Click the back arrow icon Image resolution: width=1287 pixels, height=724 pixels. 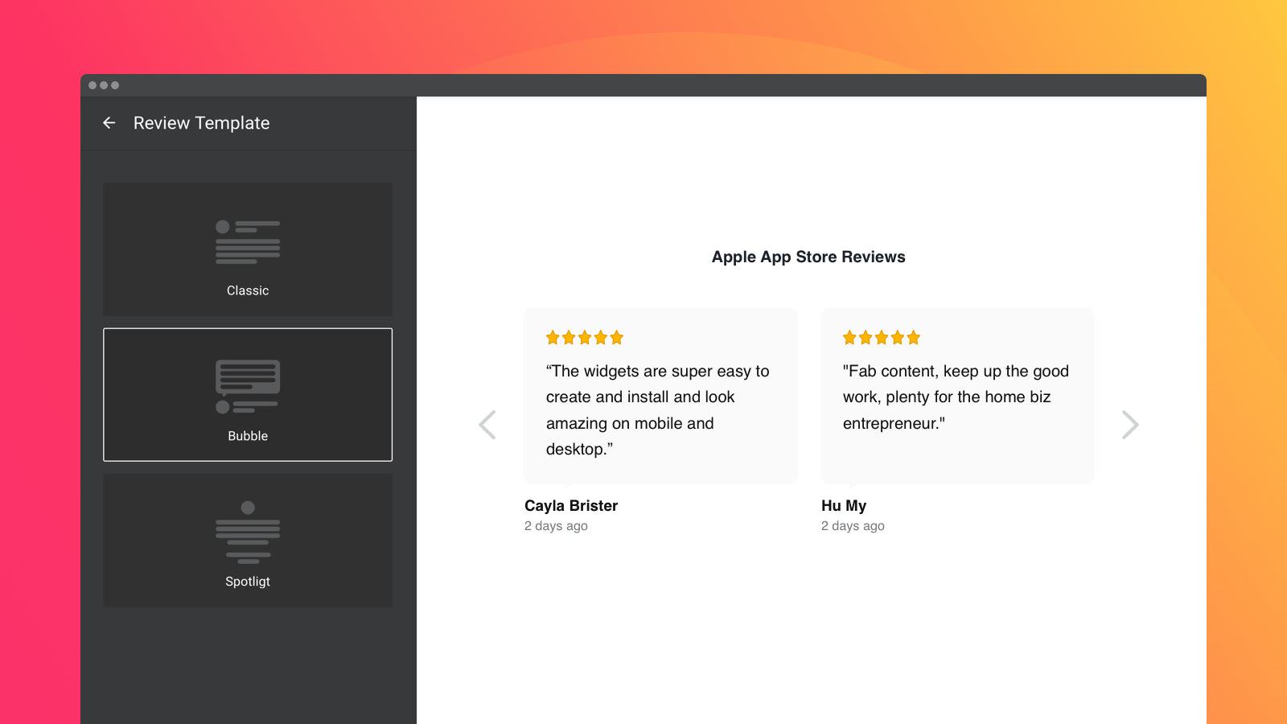click(109, 123)
